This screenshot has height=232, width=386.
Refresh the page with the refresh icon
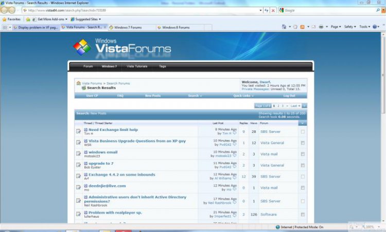(267, 10)
